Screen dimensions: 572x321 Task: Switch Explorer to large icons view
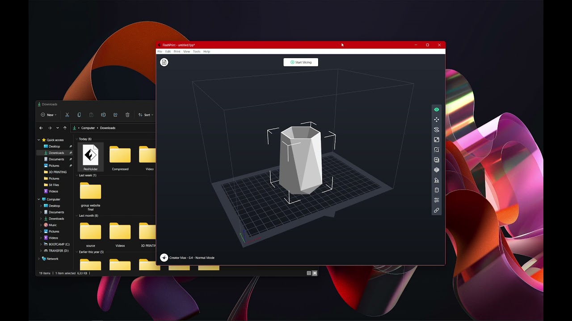click(x=315, y=273)
